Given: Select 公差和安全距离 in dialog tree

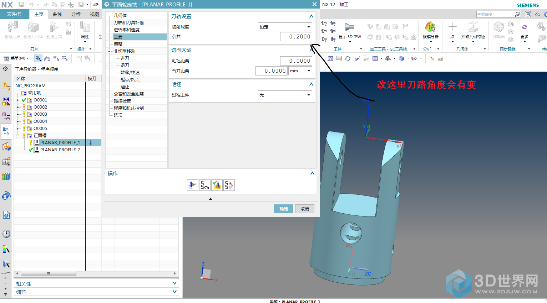Looking at the screenshot, I should pyautogui.click(x=129, y=94).
